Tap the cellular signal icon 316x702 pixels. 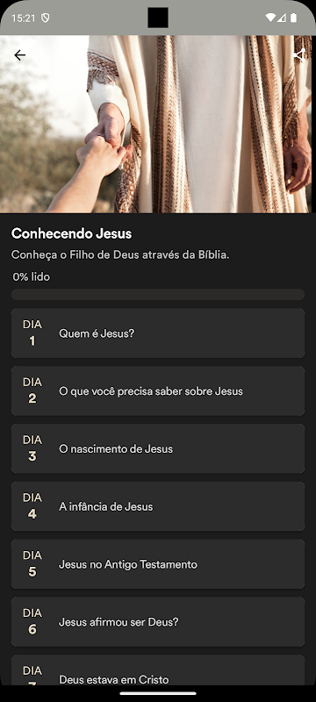pyautogui.click(x=282, y=18)
